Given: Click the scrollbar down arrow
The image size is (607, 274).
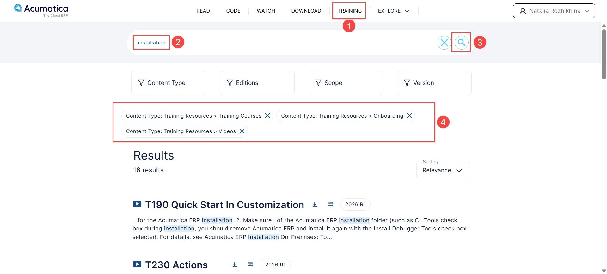Looking at the screenshot, I should (604, 271).
